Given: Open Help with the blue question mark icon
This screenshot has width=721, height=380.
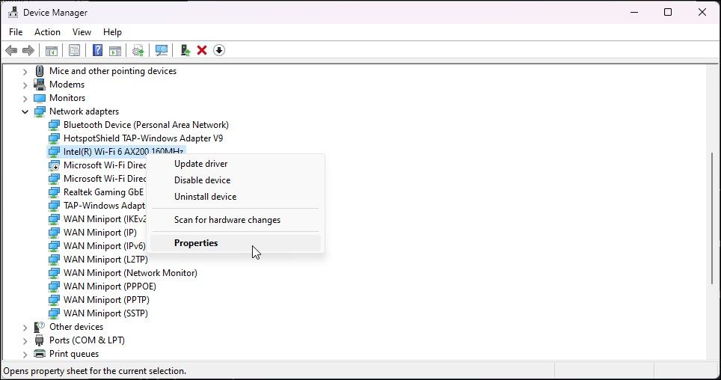Looking at the screenshot, I should 97,50.
